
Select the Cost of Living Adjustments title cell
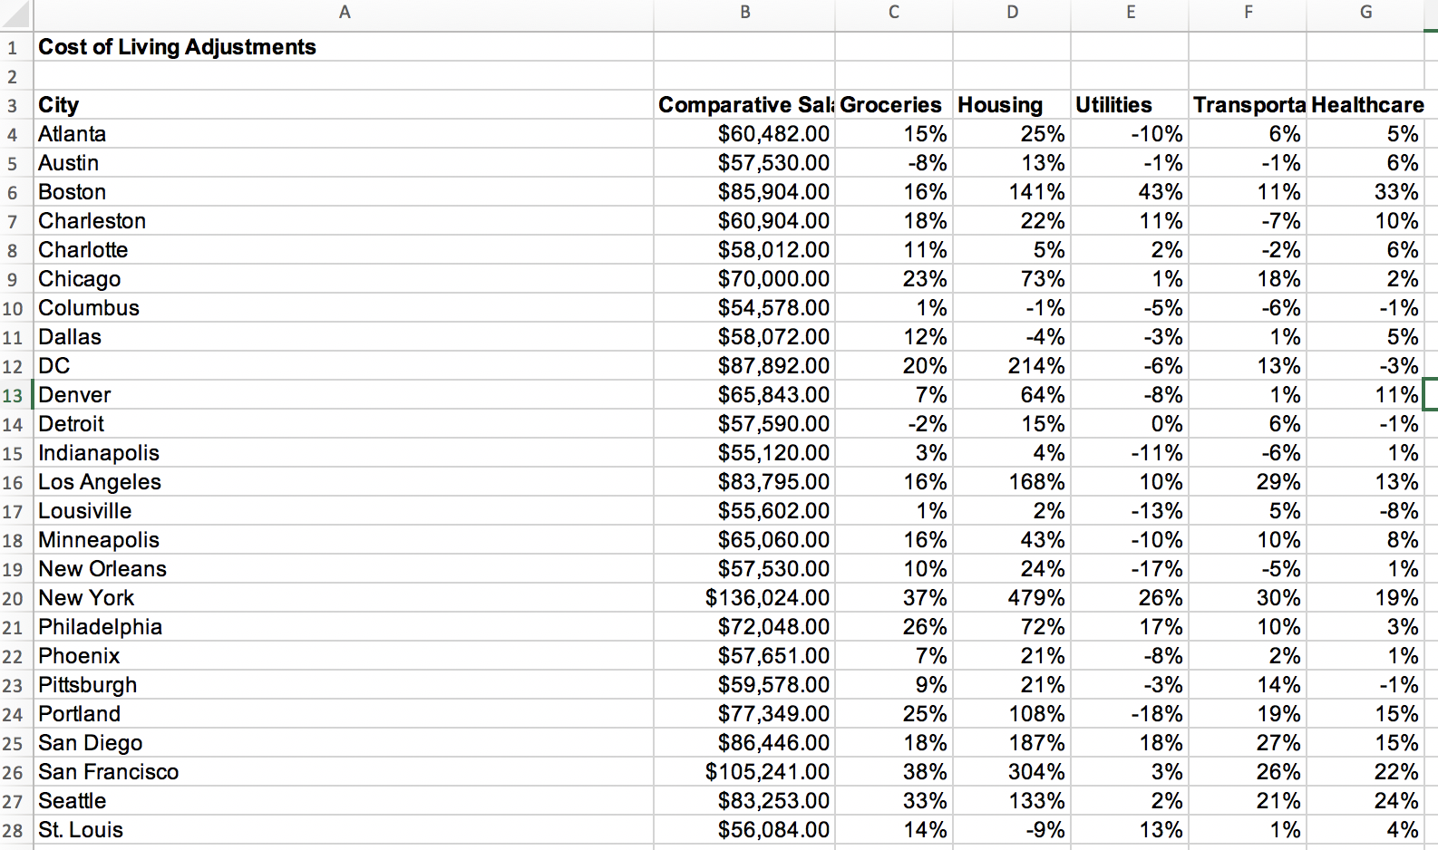tap(344, 47)
